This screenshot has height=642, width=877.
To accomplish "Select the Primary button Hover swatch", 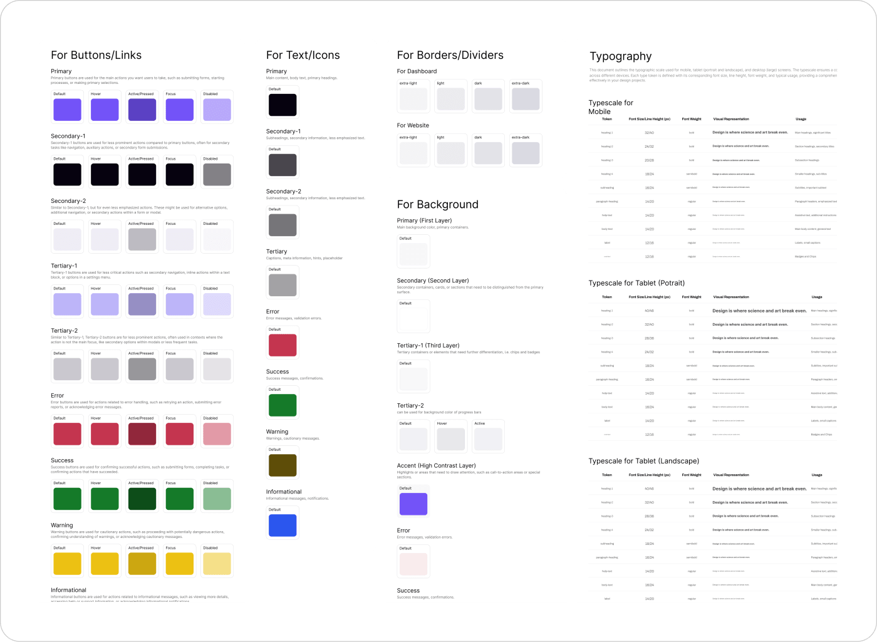I will click(105, 110).
